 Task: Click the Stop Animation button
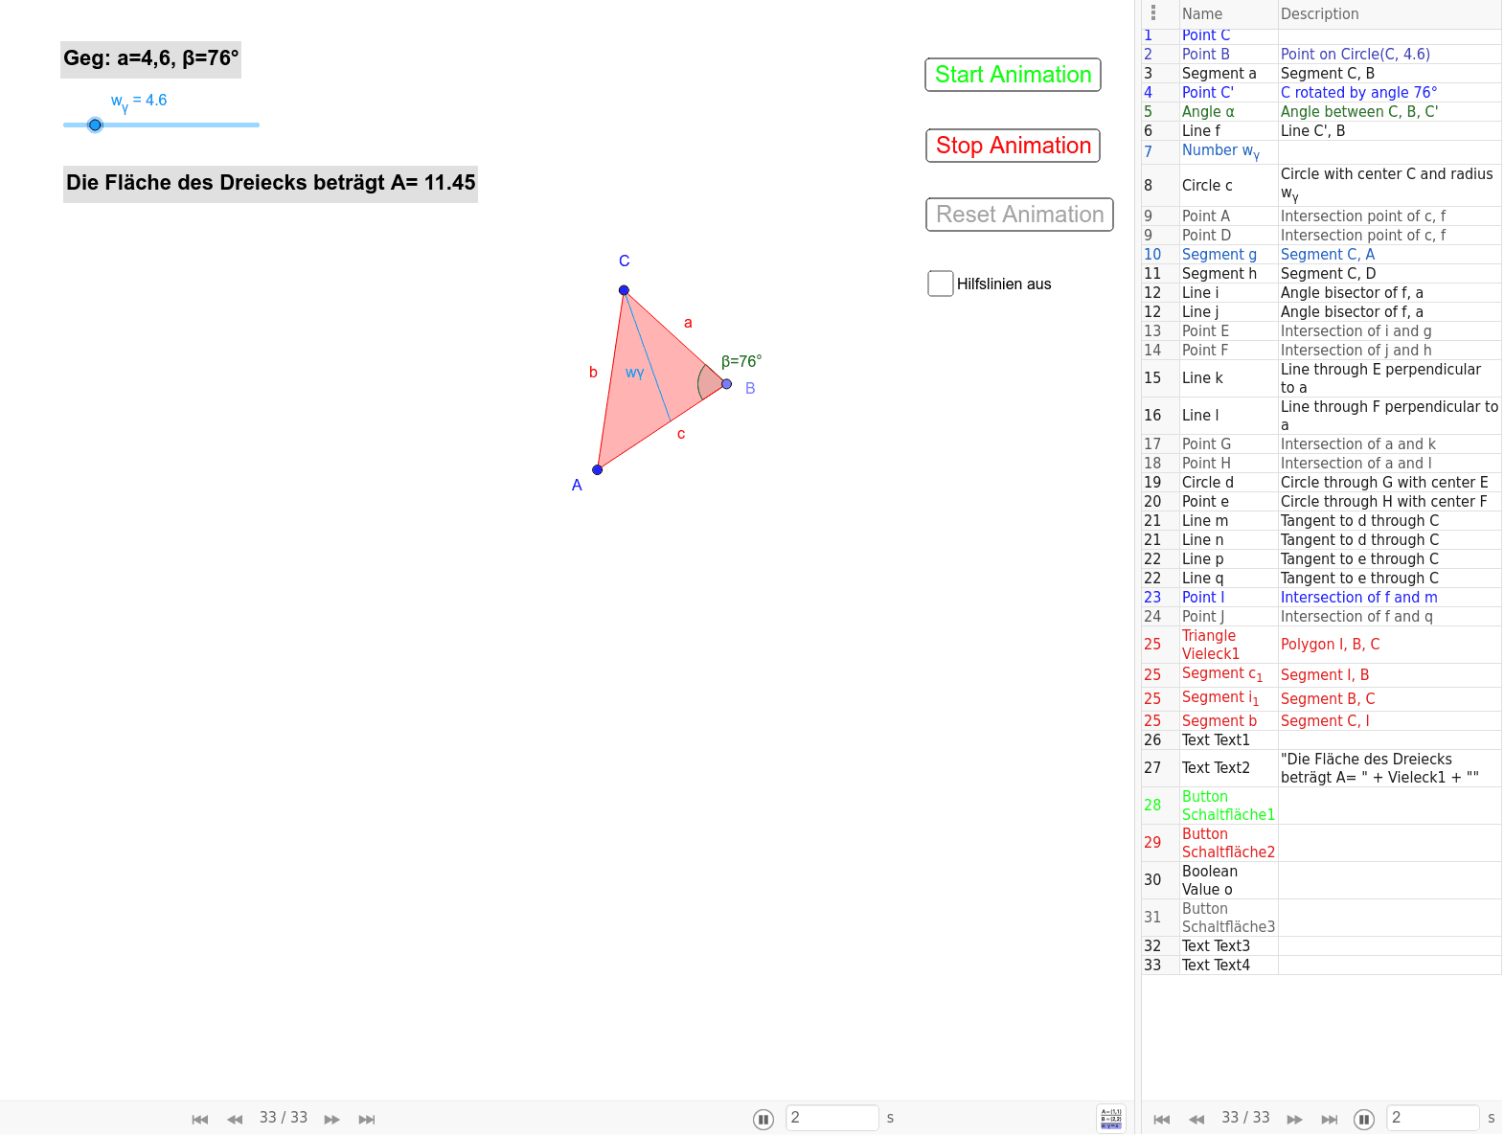coord(1013,146)
